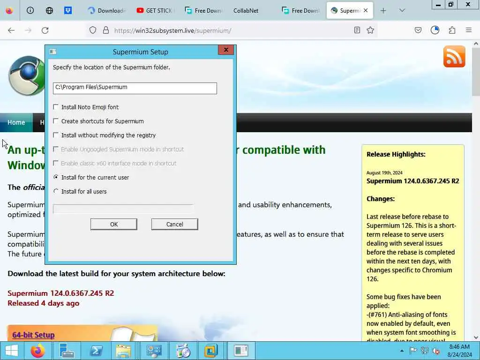The height and width of the screenshot is (360, 480).
Task: Click the Supermium Setup title icon
Action: pos(52,52)
